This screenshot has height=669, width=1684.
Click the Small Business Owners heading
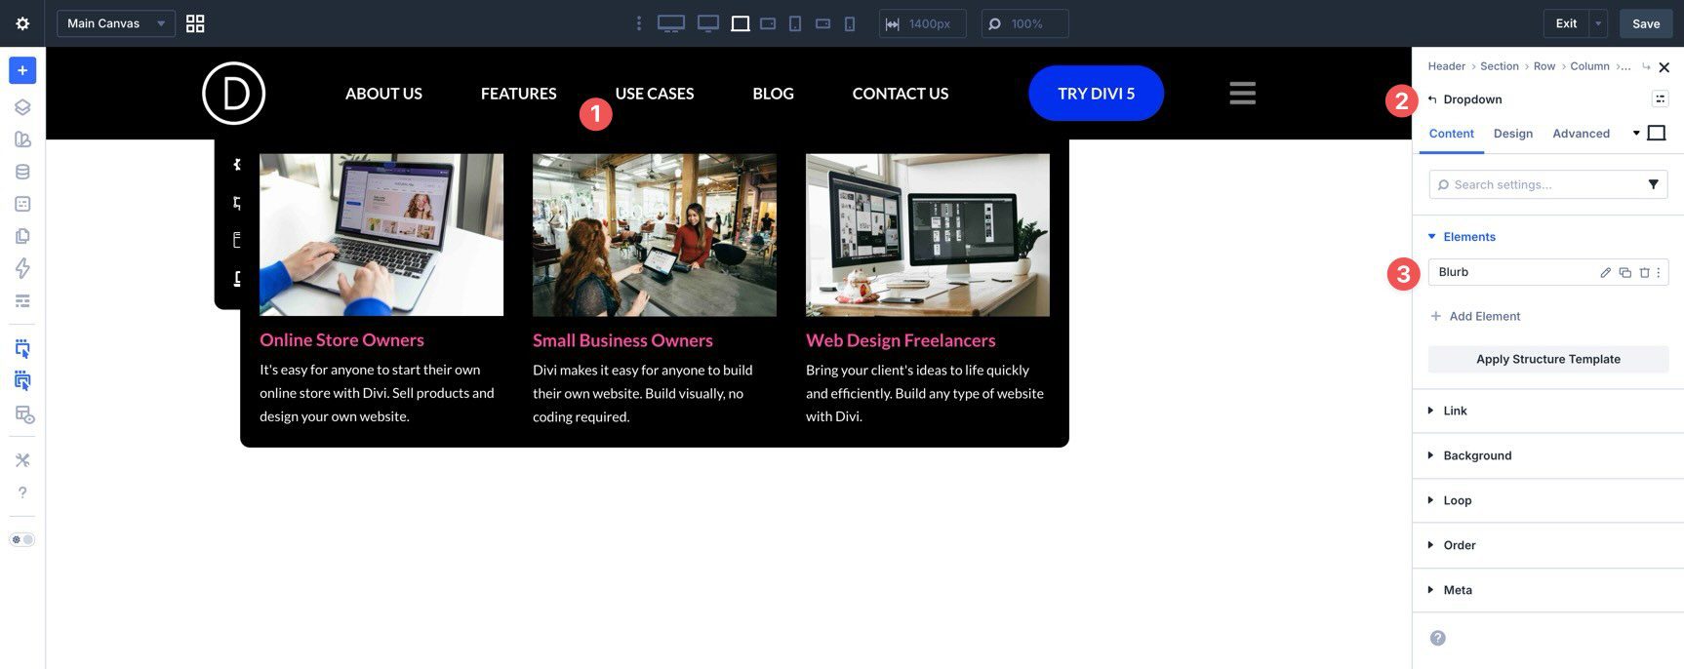[x=622, y=340]
